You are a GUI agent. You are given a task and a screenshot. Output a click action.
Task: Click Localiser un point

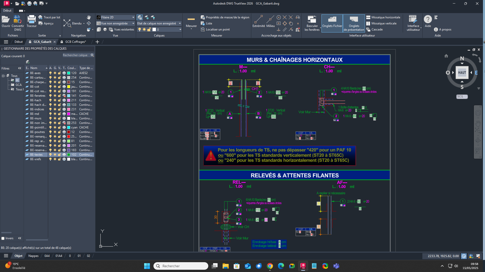point(215,29)
